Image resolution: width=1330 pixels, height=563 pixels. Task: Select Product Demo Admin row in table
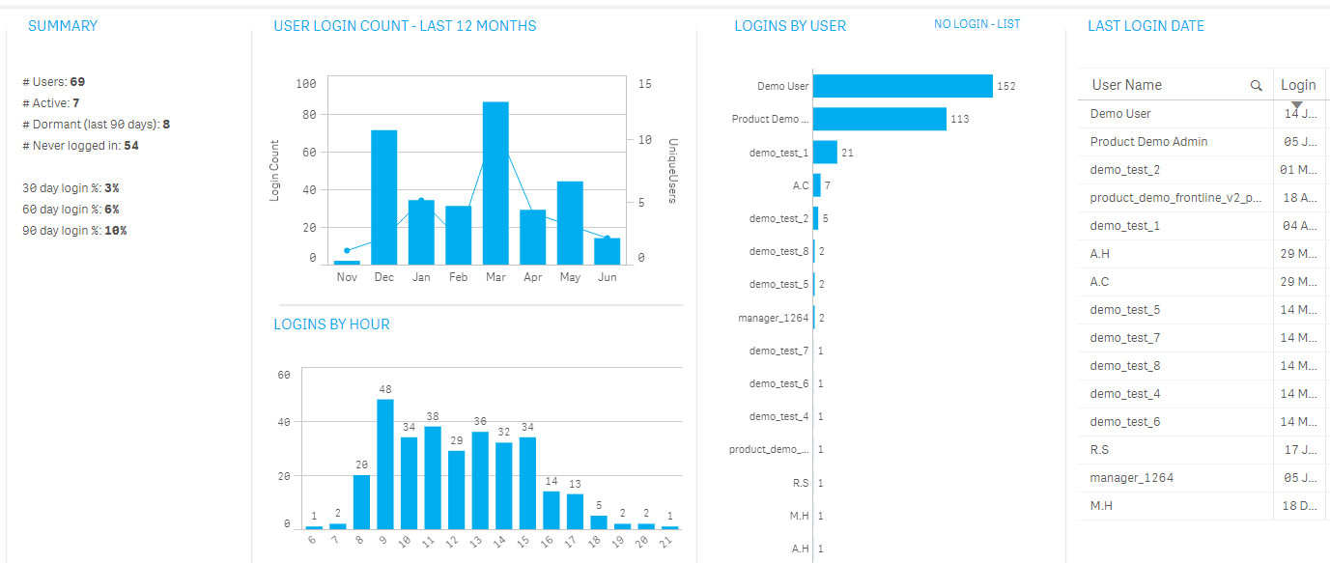coord(1148,142)
